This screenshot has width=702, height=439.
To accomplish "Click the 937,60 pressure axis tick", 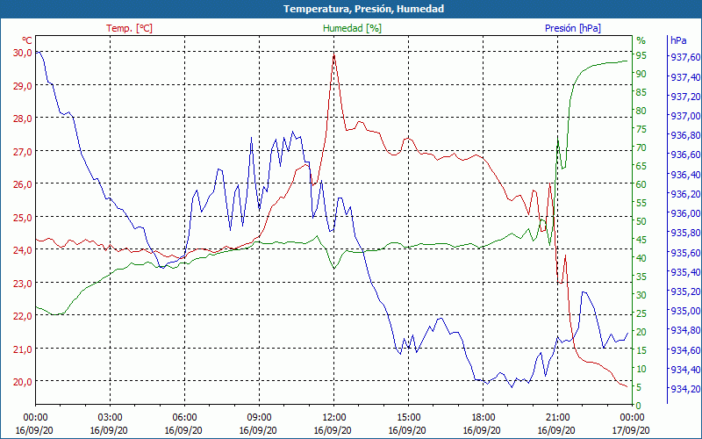I will pyautogui.click(x=685, y=57).
